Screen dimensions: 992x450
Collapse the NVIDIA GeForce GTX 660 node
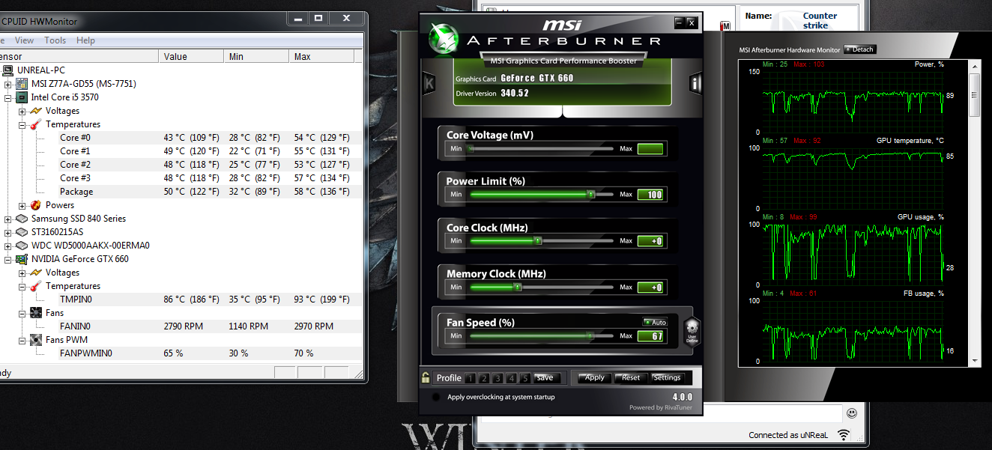pos(8,259)
